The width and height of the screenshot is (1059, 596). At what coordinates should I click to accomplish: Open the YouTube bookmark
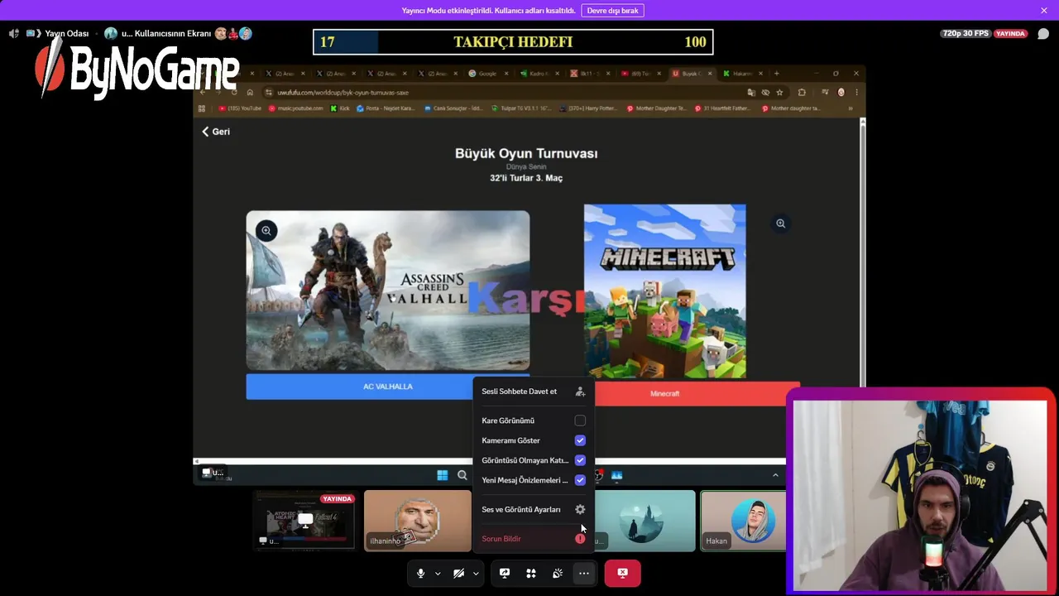240,108
